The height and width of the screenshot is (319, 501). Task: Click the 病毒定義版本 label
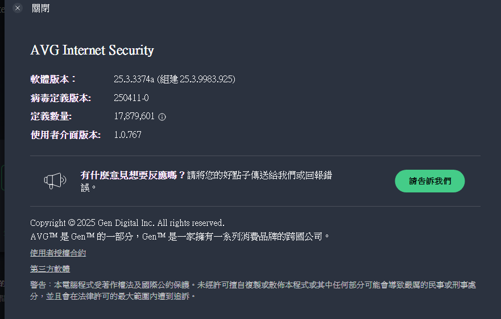pos(60,98)
